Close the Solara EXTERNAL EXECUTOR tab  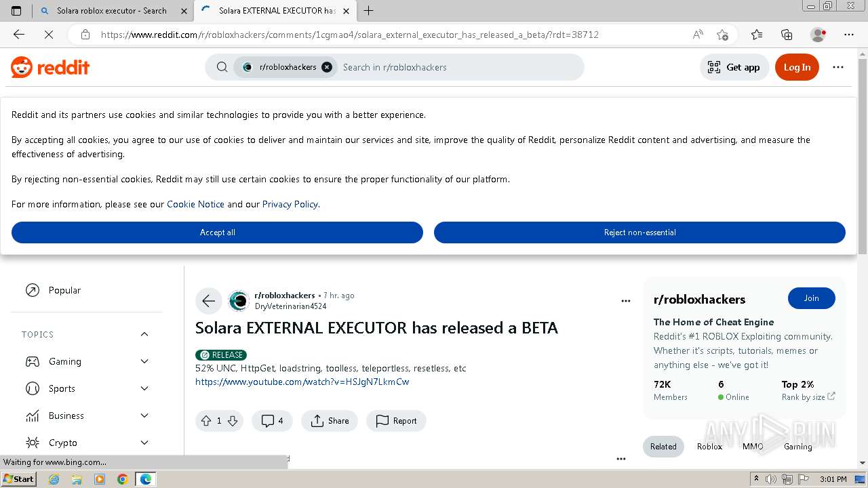pyautogui.click(x=347, y=11)
